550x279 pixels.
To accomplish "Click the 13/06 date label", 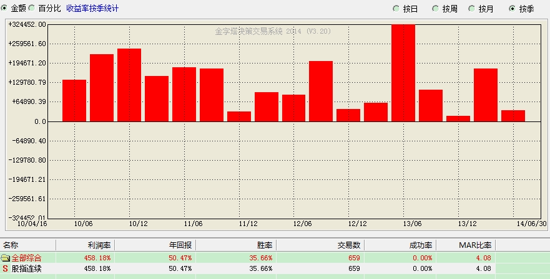I will click(413, 224).
